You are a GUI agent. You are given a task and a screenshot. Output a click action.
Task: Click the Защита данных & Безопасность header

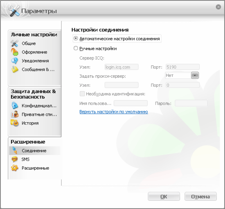33,94
